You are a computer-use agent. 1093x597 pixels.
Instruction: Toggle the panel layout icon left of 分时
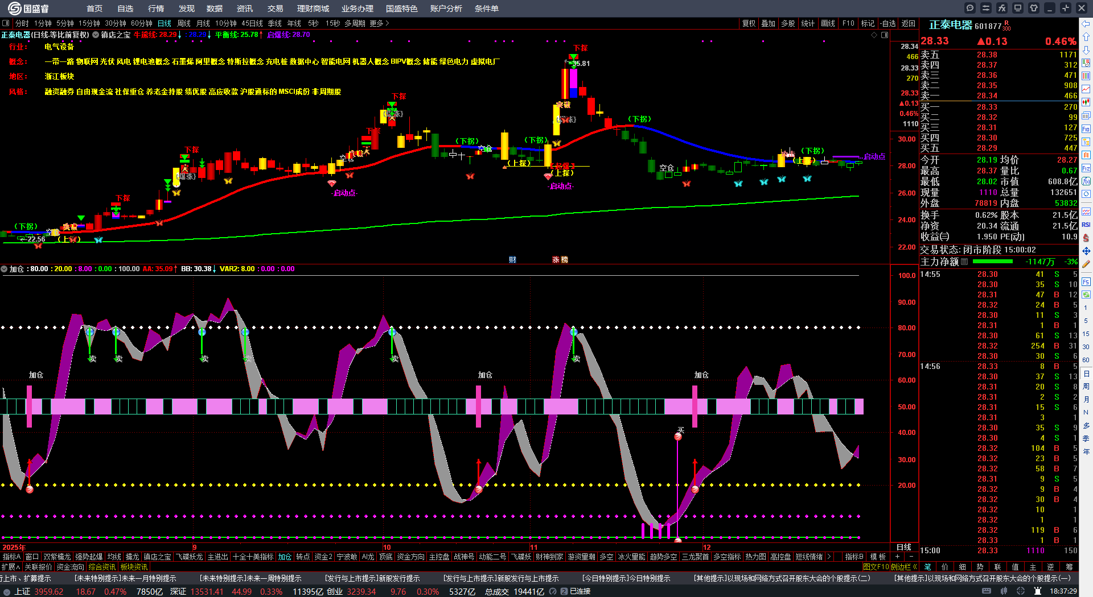click(x=6, y=23)
